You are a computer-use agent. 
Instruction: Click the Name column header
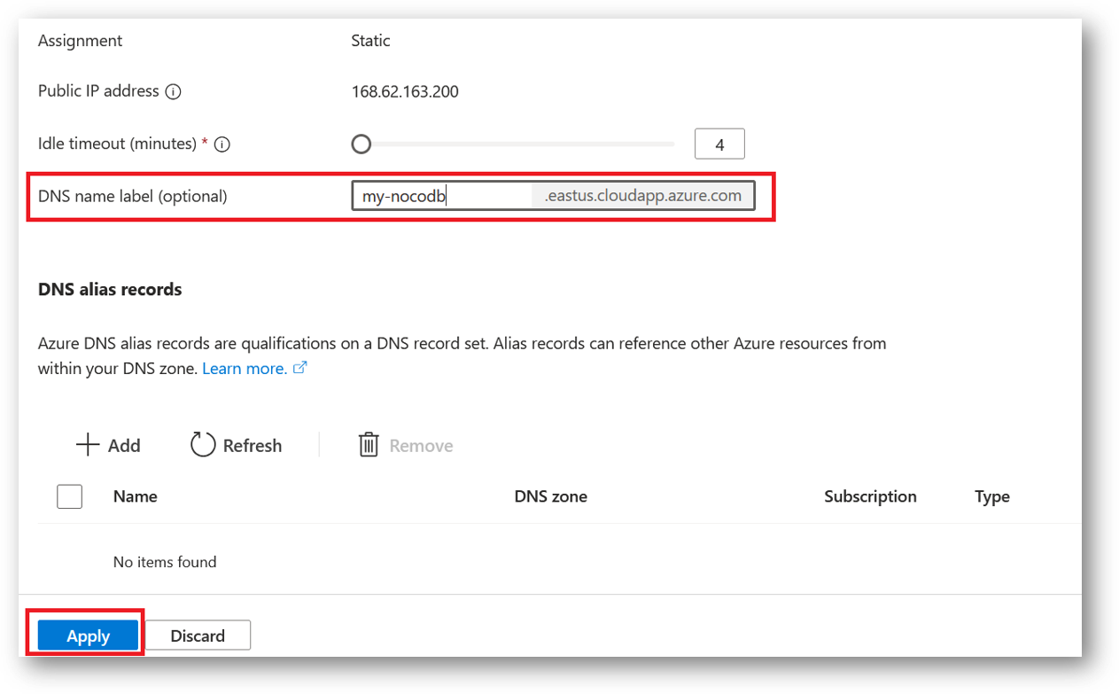pos(136,496)
